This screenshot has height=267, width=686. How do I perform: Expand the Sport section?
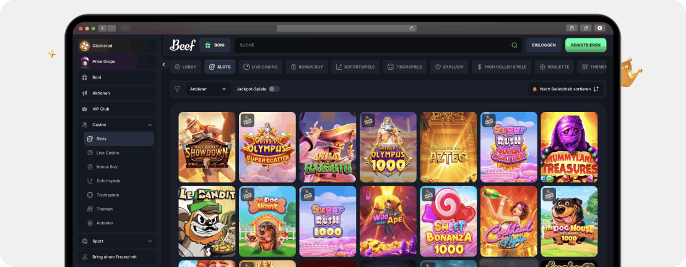click(117, 241)
